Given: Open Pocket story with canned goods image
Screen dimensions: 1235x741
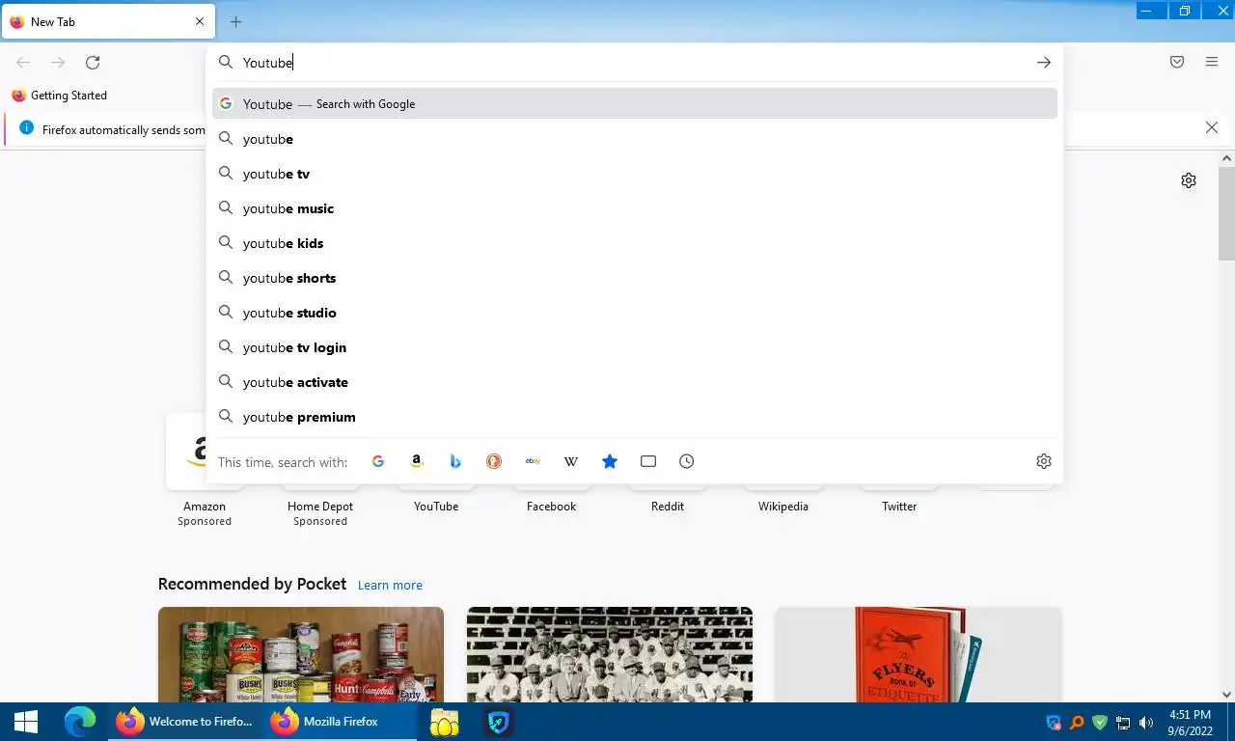Looking at the screenshot, I should 301,654.
